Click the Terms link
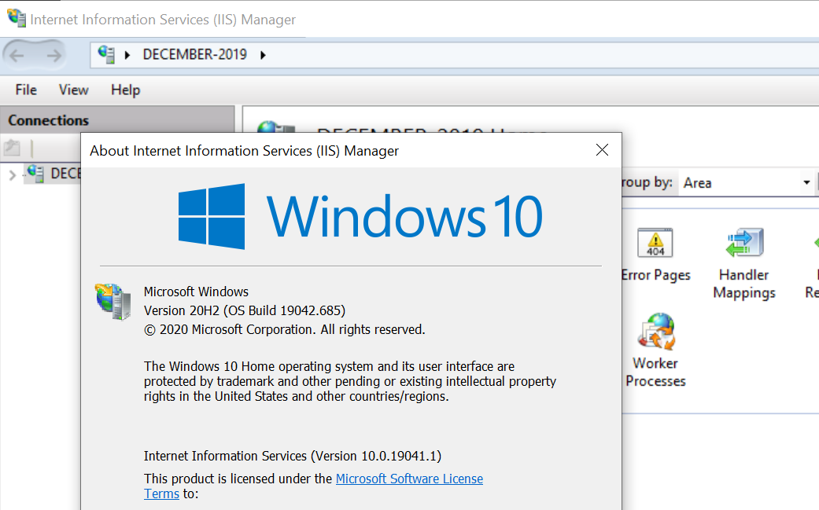 pyautogui.click(x=161, y=493)
